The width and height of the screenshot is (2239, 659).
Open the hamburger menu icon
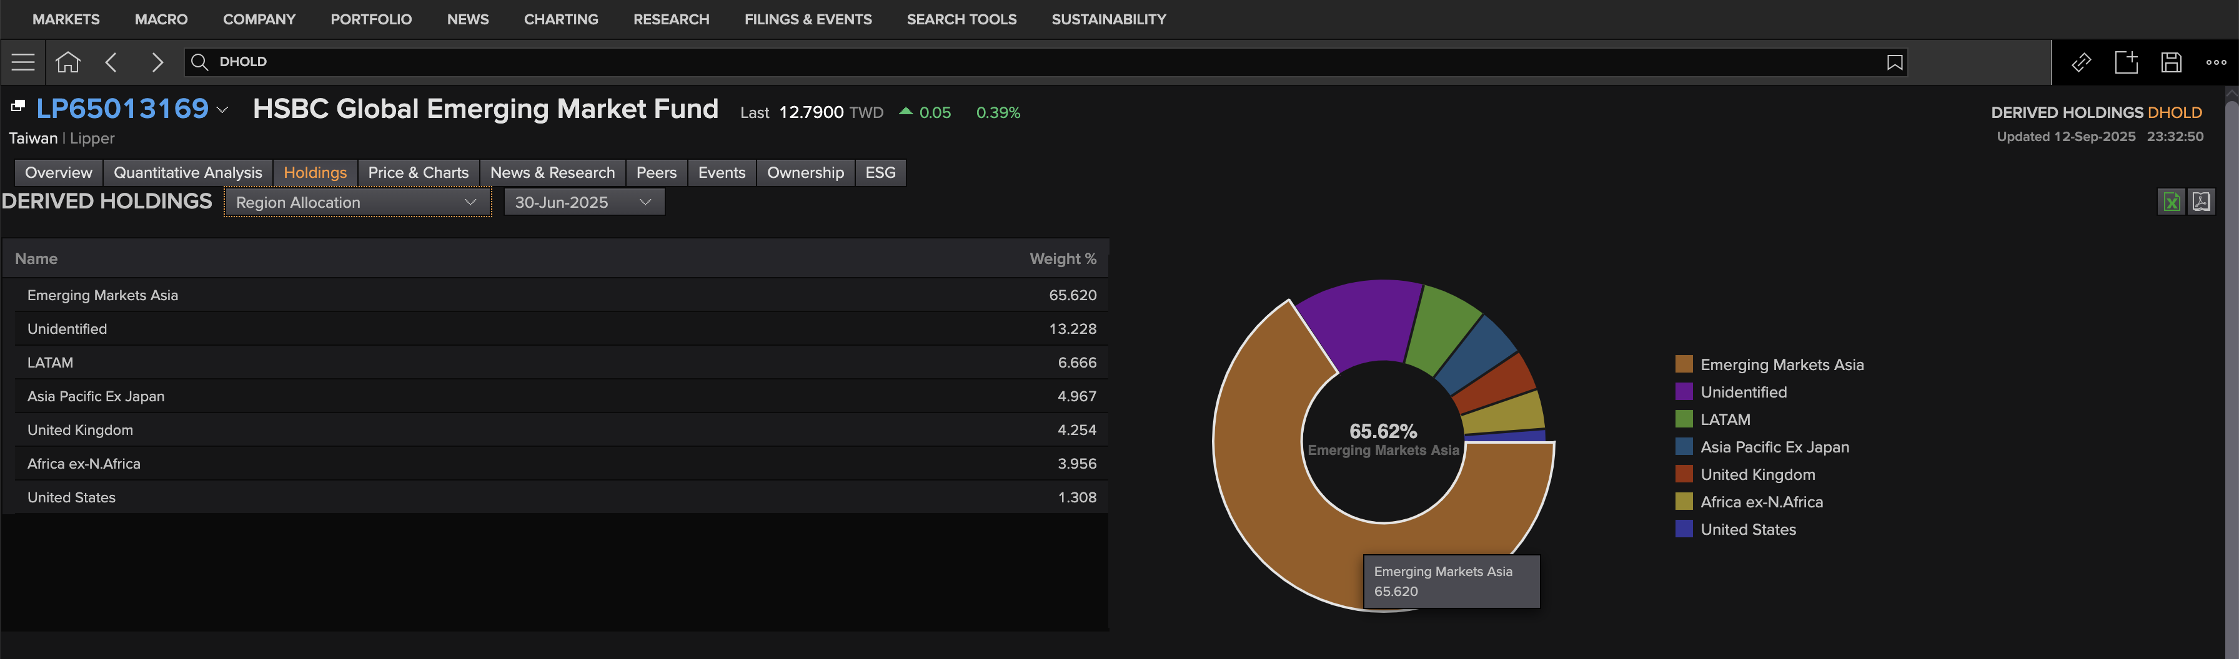[x=22, y=62]
